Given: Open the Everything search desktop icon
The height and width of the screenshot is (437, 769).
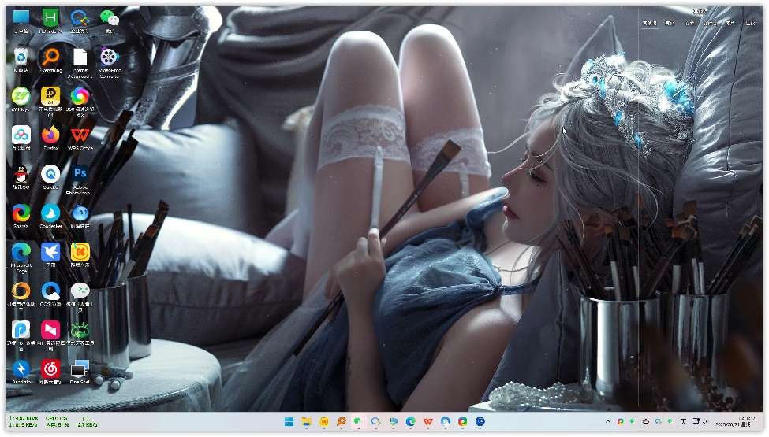Looking at the screenshot, I should tap(50, 58).
